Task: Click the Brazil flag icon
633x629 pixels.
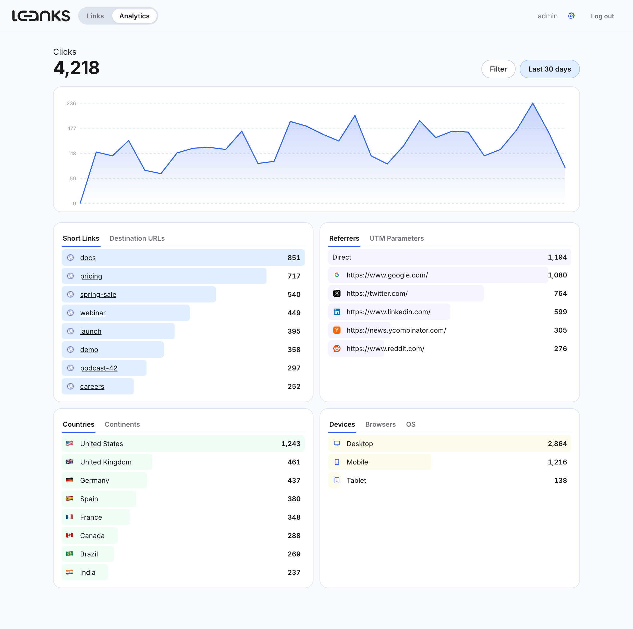Action: [69, 554]
